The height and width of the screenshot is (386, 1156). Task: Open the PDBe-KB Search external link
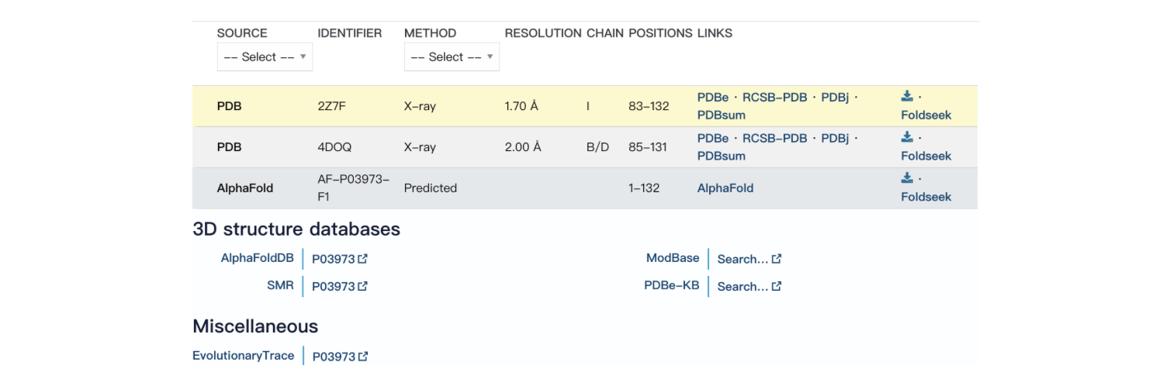point(749,287)
